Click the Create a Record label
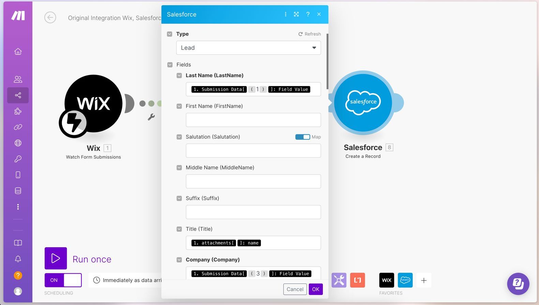The image size is (539, 305). click(x=363, y=156)
